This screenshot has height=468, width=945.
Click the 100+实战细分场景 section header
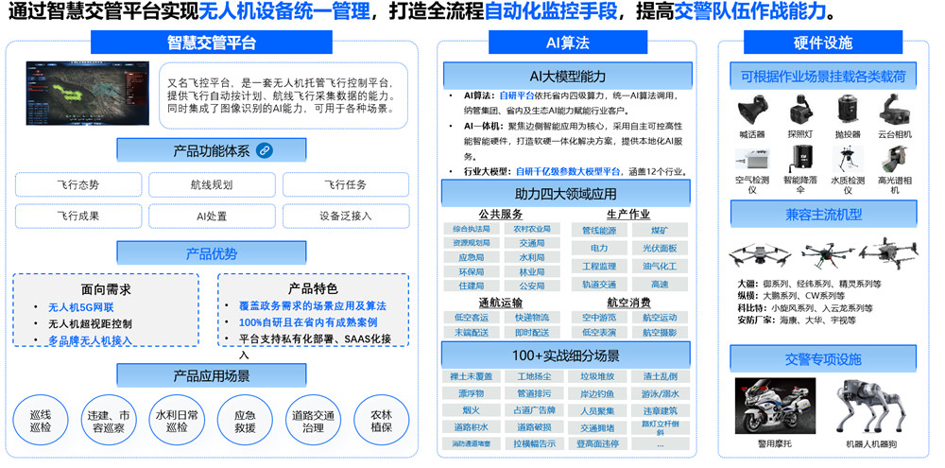click(565, 355)
